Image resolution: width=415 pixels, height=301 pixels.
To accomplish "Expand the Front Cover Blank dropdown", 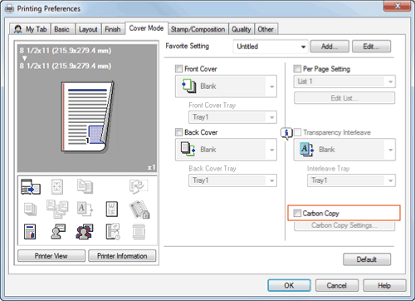I will tap(226, 86).
